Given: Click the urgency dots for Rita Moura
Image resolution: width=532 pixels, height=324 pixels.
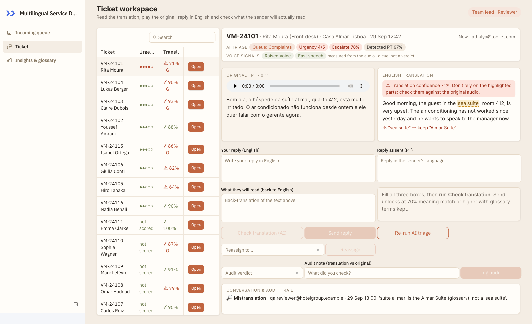Looking at the screenshot, I should coord(146,67).
